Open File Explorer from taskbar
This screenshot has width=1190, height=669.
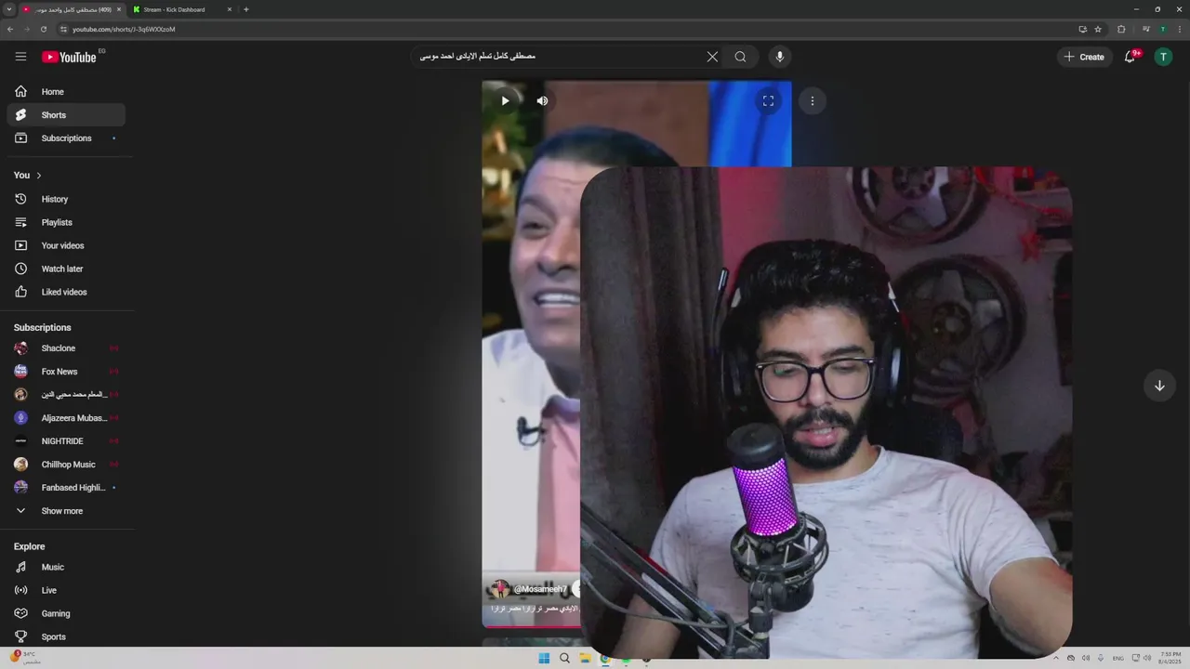[585, 659]
